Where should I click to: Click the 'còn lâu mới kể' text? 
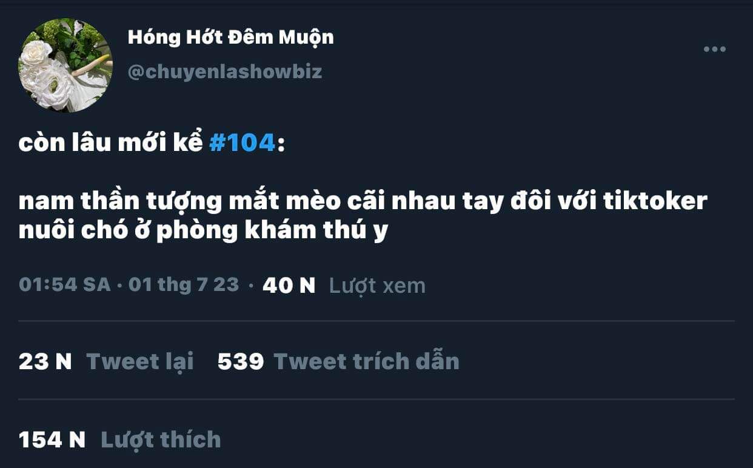point(110,144)
